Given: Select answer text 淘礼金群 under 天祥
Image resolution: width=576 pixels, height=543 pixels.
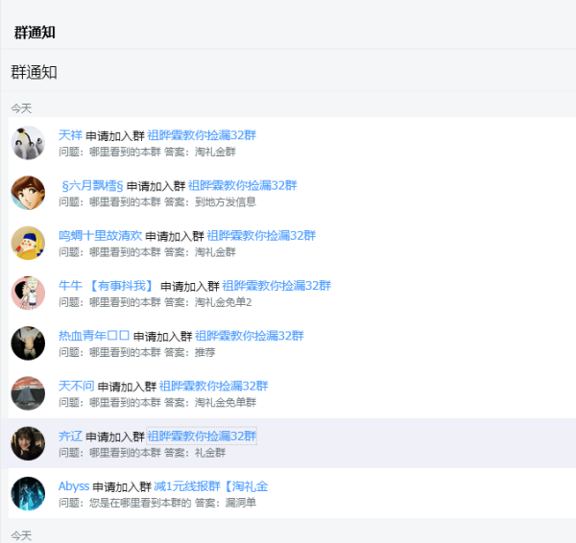Looking at the screenshot, I should pos(215,152).
